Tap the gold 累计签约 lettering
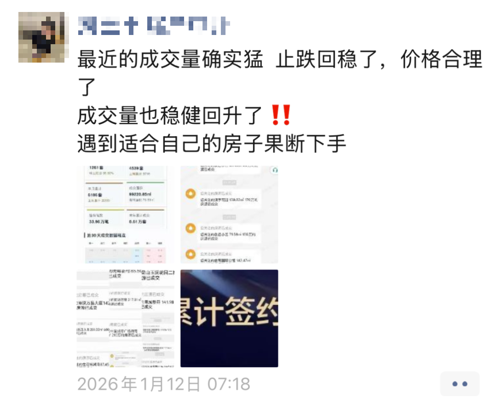This screenshot has width=497, height=417. [229, 312]
